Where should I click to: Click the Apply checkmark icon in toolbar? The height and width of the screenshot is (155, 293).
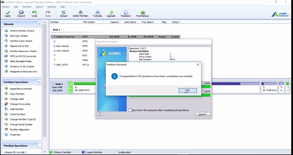[8, 12]
